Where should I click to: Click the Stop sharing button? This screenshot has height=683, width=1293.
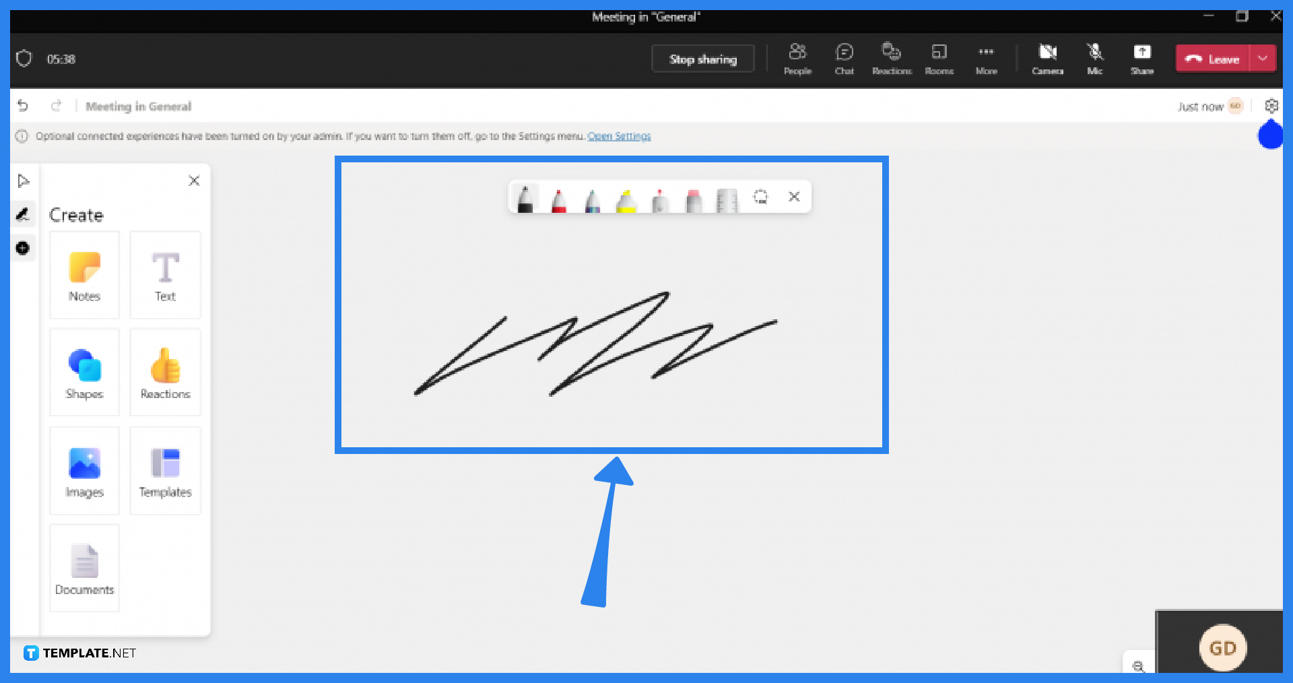coord(702,59)
